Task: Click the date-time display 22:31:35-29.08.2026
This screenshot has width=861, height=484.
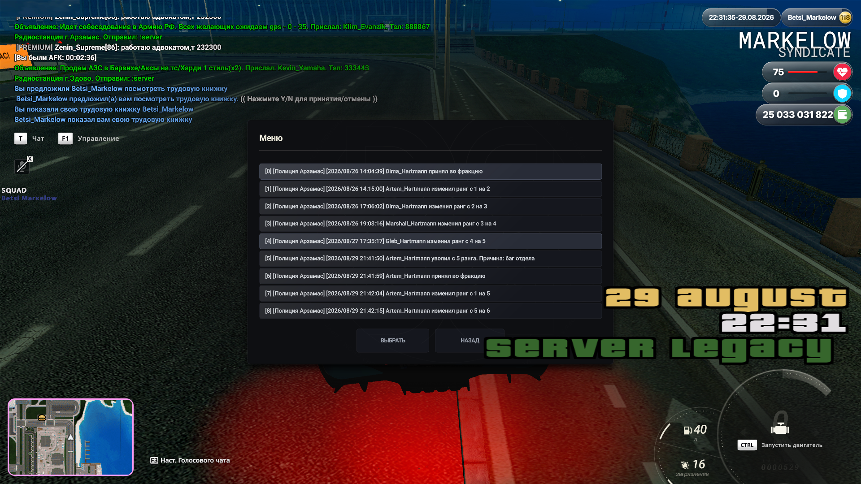Action: tap(741, 17)
